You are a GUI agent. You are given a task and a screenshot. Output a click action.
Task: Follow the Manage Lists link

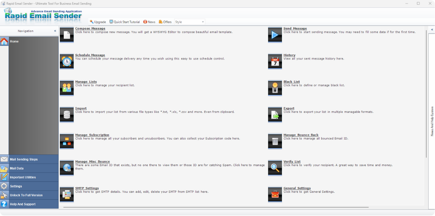pyautogui.click(x=86, y=82)
